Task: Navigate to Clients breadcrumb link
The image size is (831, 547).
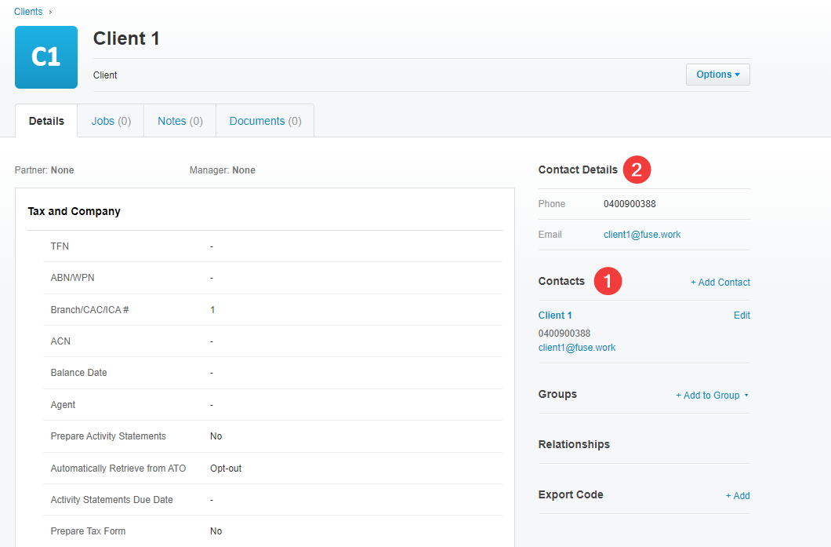Action: tap(28, 12)
